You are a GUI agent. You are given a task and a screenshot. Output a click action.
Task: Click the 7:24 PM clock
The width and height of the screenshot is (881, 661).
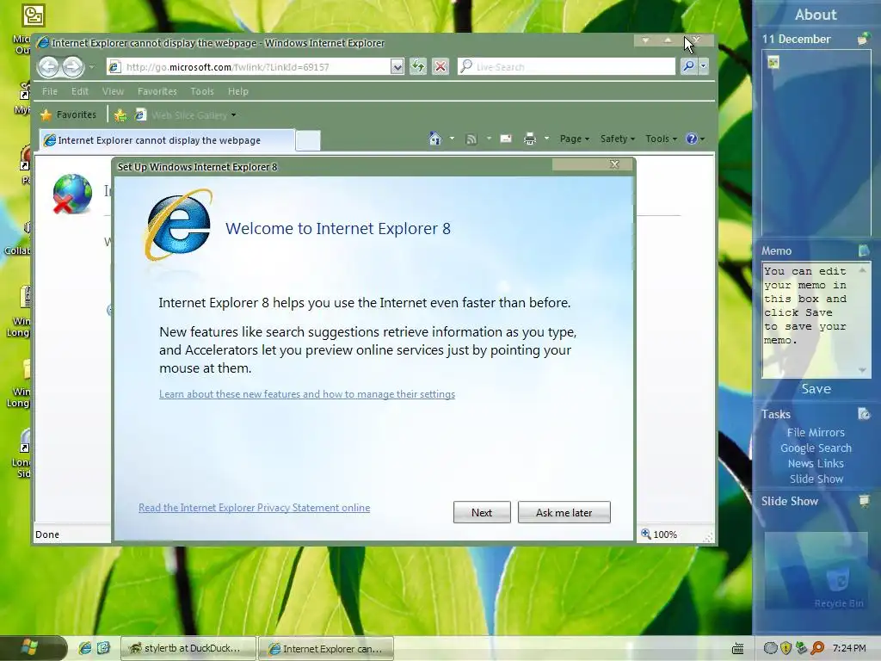click(x=849, y=648)
